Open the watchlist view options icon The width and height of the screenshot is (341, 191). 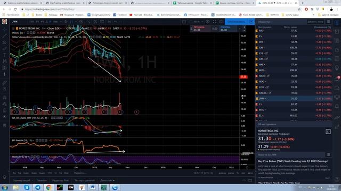pyautogui.click(x=328, y=22)
